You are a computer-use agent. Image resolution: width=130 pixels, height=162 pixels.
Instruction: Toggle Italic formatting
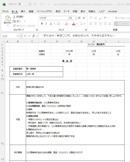click(46, 24)
